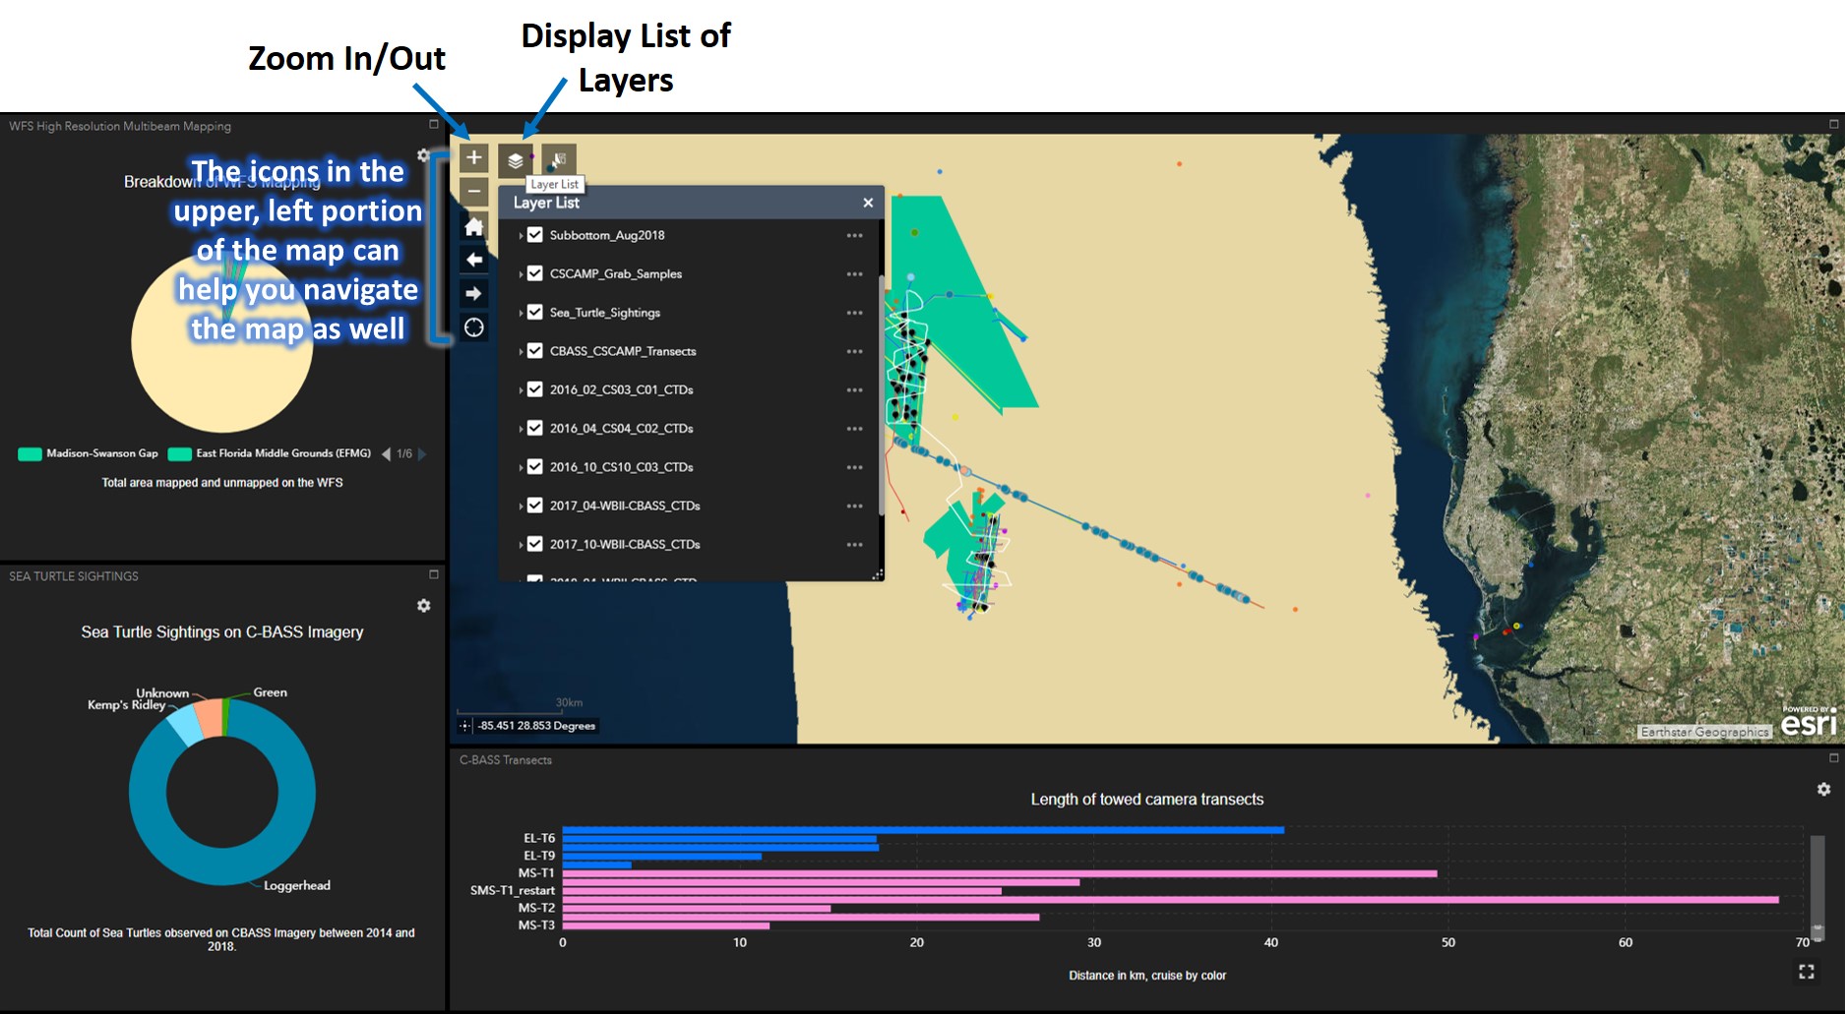This screenshot has width=1845, height=1014.
Task: Open the Layer List layers icon
Action: click(x=516, y=159)
